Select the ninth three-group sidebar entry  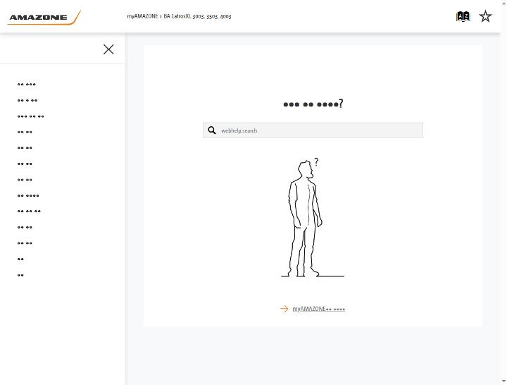[x=29, y=212]
